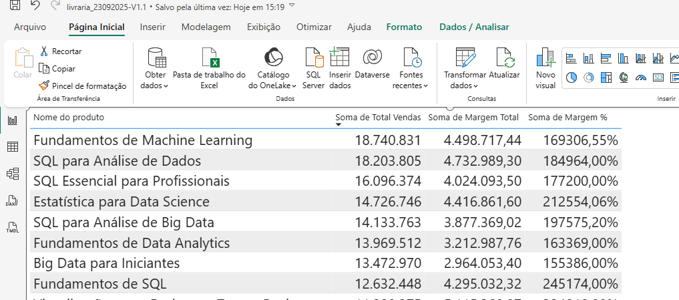This screenshot has height=300, width=679.
Task: Expand the file title dropdown arrow
Action: [292, 5]
